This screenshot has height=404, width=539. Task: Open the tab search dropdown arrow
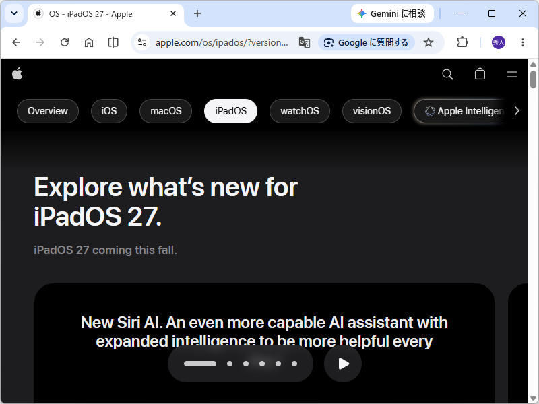click(x=14, y=13)
